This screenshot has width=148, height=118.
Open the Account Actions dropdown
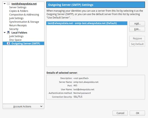click(x=23, y=106)
